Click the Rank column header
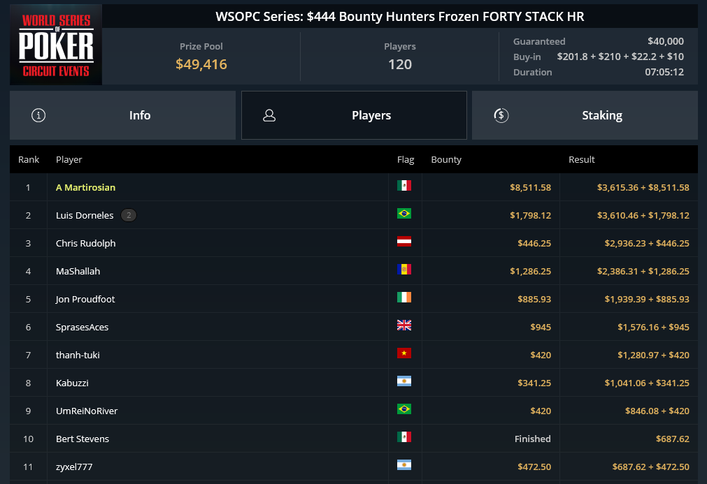Viewport: 707px width, 484px height. tap(29, 159)
